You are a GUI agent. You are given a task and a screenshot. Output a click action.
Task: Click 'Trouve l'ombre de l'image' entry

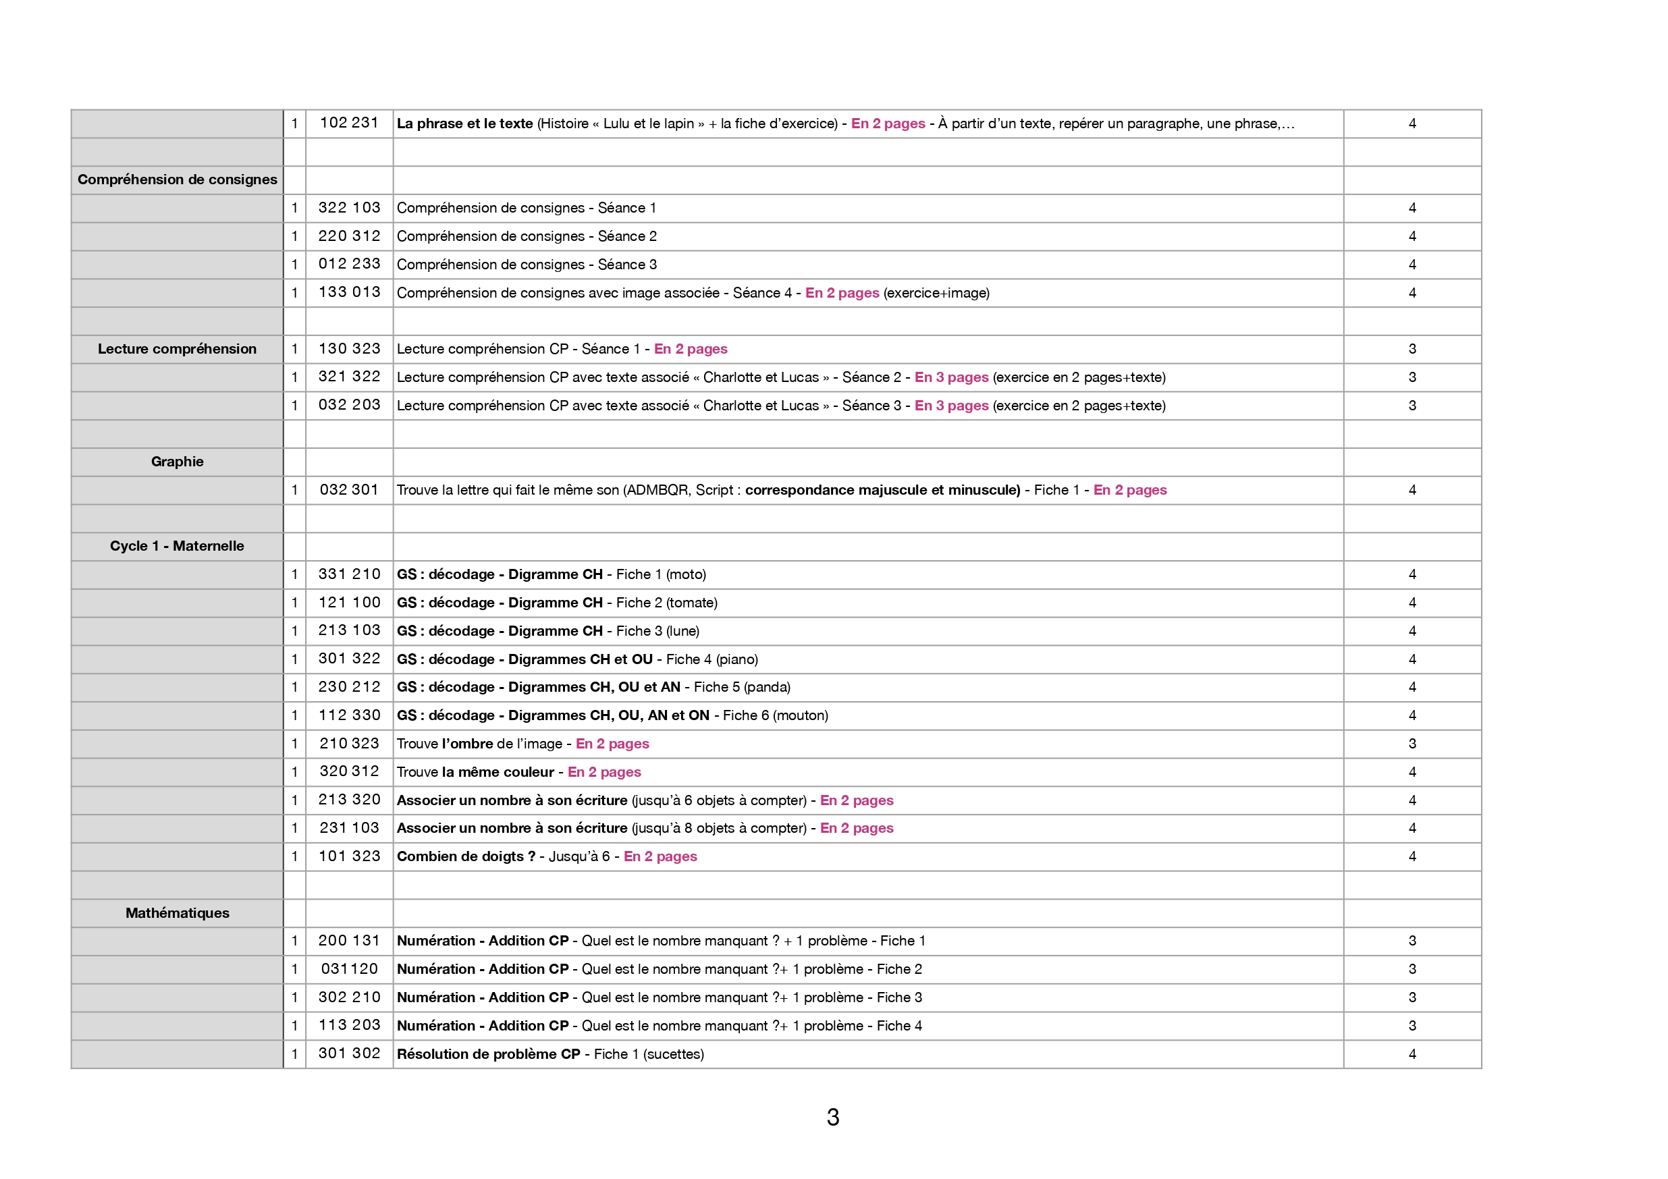tap(479, 743)
